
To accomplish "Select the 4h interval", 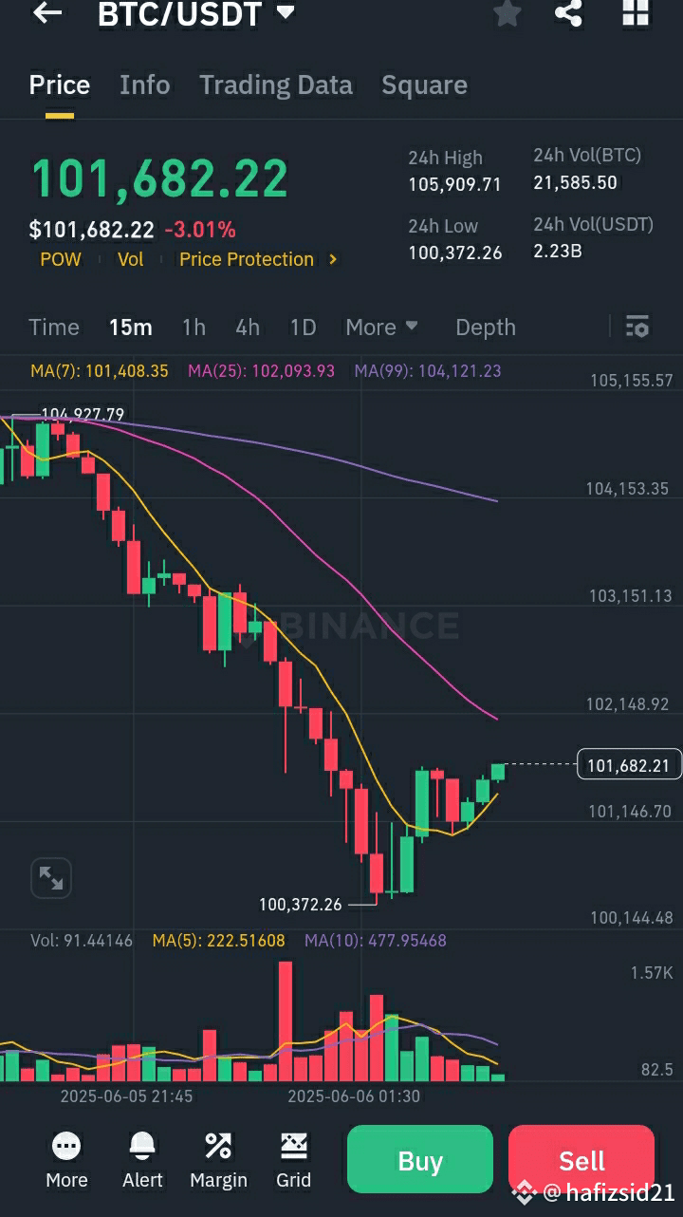I will point(248,328).
